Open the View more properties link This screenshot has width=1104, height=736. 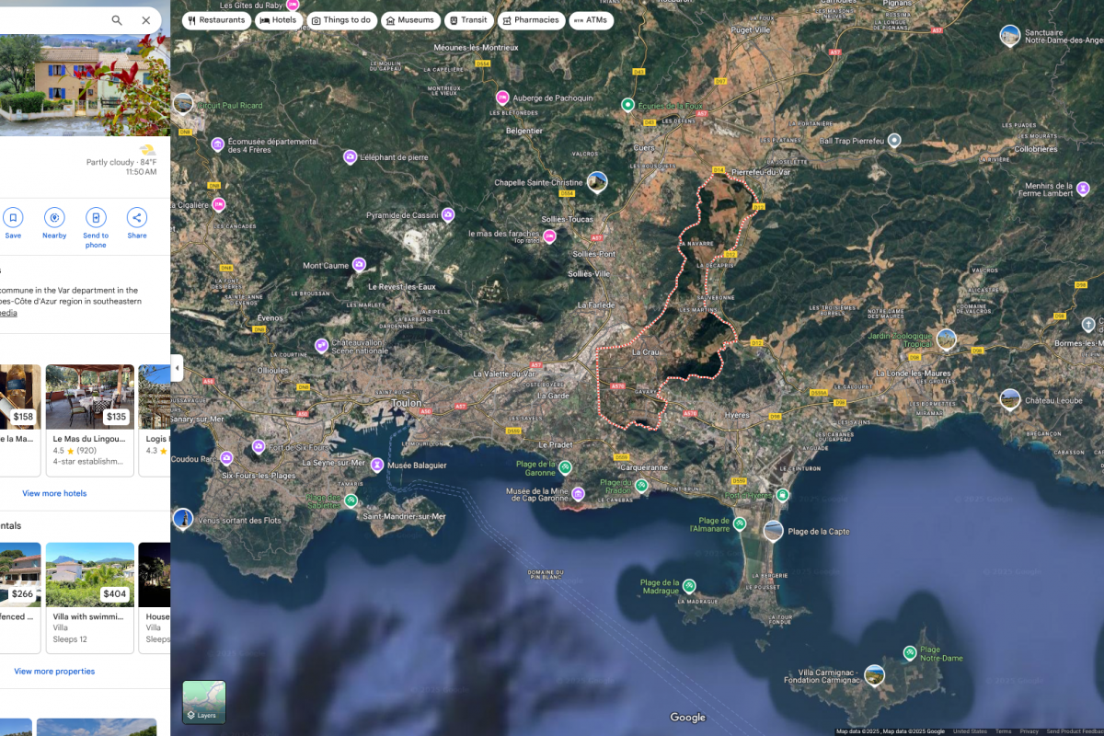pyautogui.click(x=54, y=672)
